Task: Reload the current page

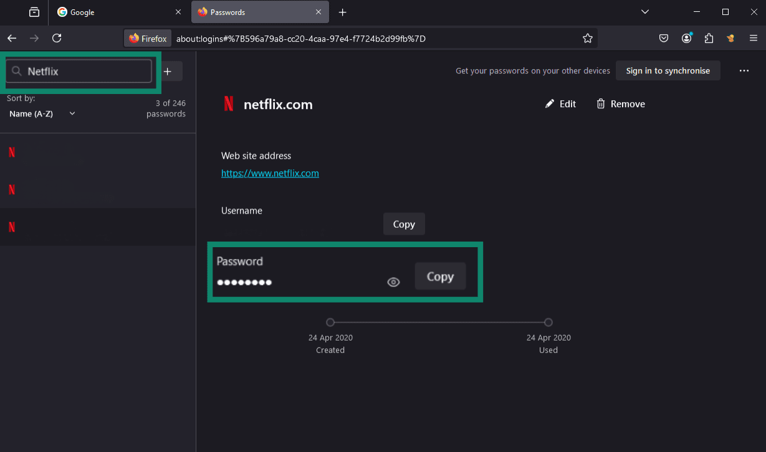Action: [x=57, y=39]
